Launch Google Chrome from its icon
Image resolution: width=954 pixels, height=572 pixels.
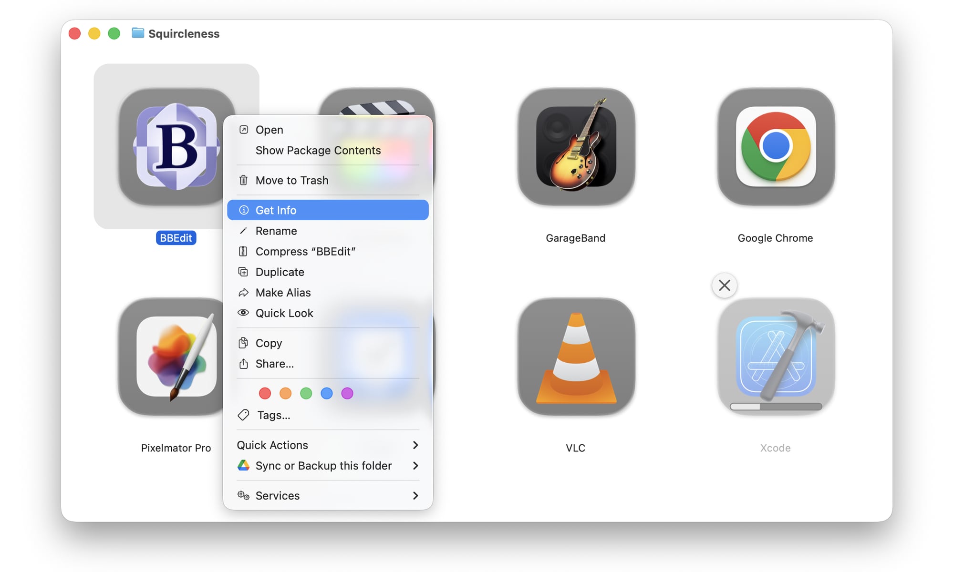774,148
